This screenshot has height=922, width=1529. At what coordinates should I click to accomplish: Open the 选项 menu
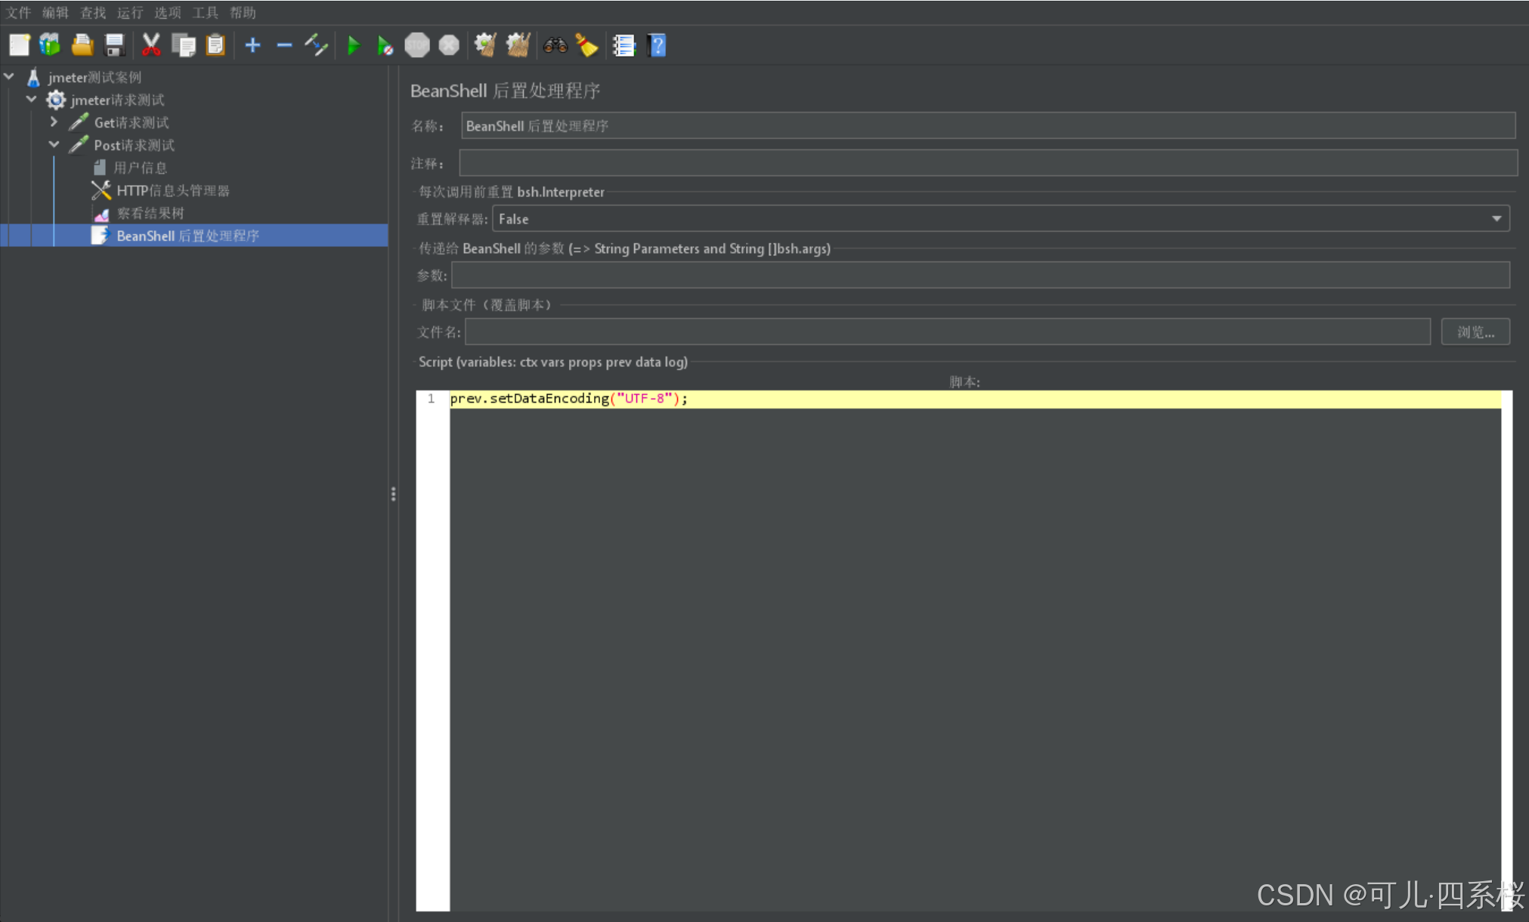point(167,13)
